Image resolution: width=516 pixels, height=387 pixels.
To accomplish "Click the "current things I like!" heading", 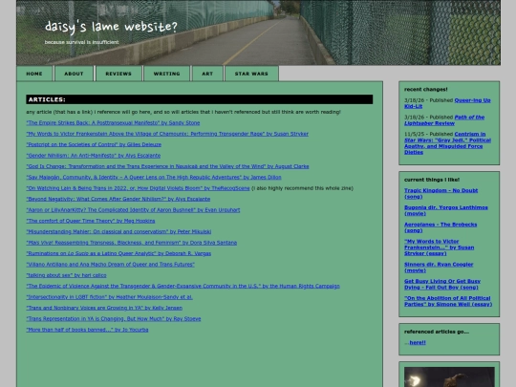I will (x=432, y=180).
